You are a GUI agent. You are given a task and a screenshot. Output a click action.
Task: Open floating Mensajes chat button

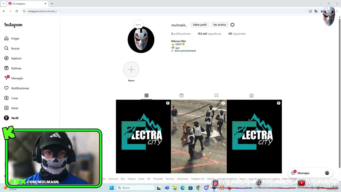coord(310,173)
